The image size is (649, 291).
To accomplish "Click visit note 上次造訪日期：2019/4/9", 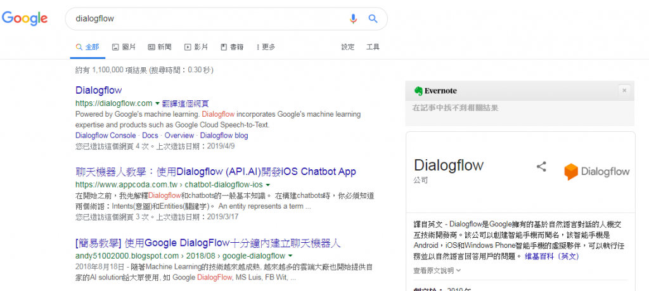I will pos(196,146).
